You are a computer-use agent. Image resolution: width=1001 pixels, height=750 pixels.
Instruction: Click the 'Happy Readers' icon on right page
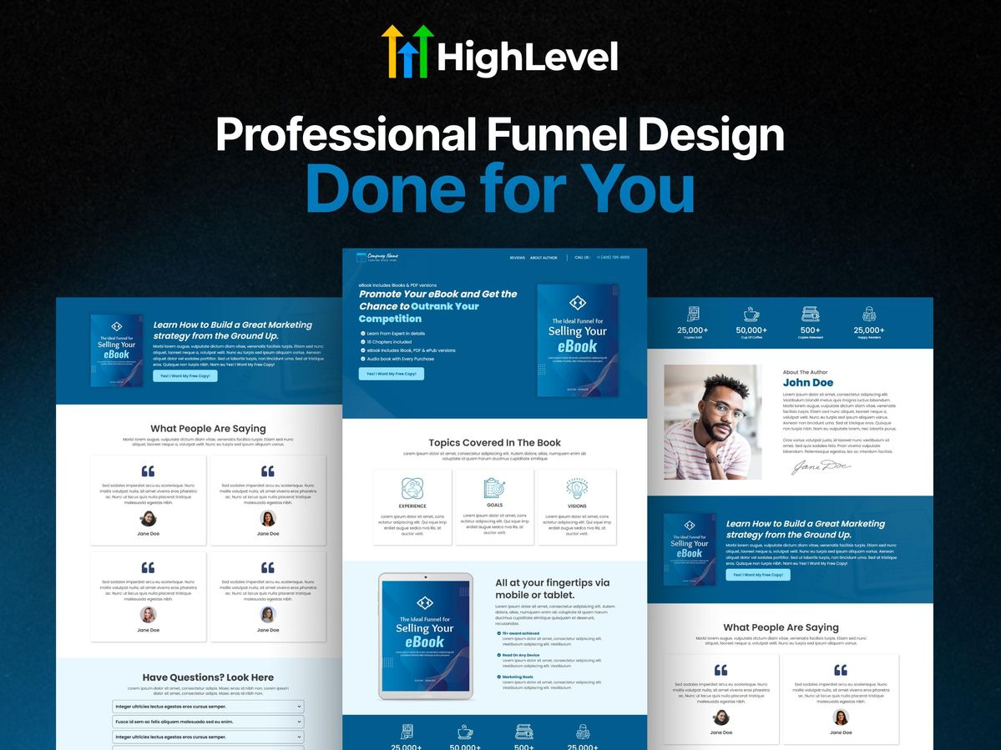(x=869, y=314)
